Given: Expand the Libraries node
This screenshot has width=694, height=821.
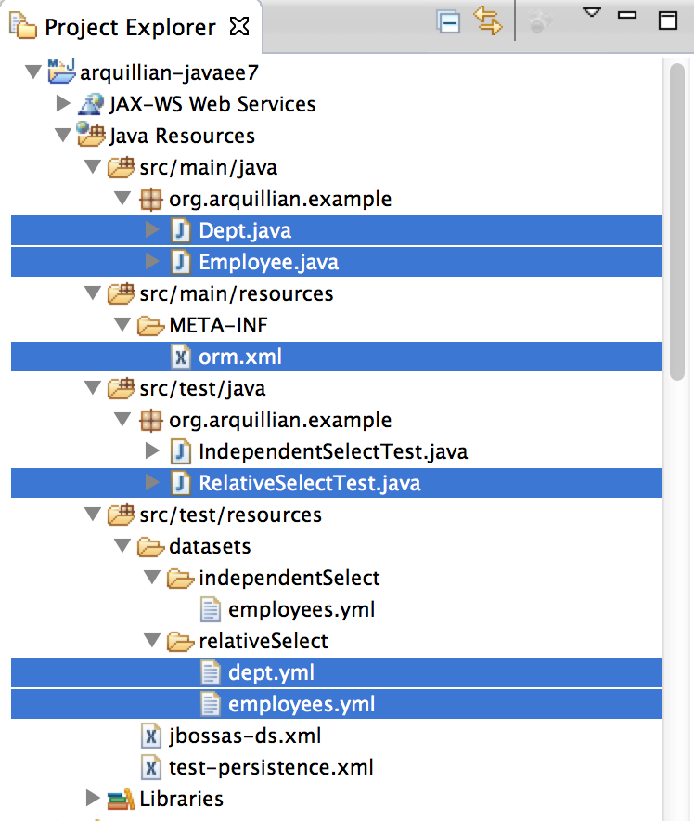Looking at the screenshot, I should (93, 798).
